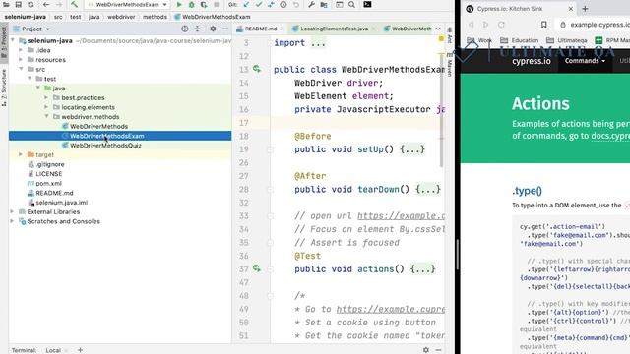
Task: Click the webdriver breadcrumb
Action: [x=121, y=17]
